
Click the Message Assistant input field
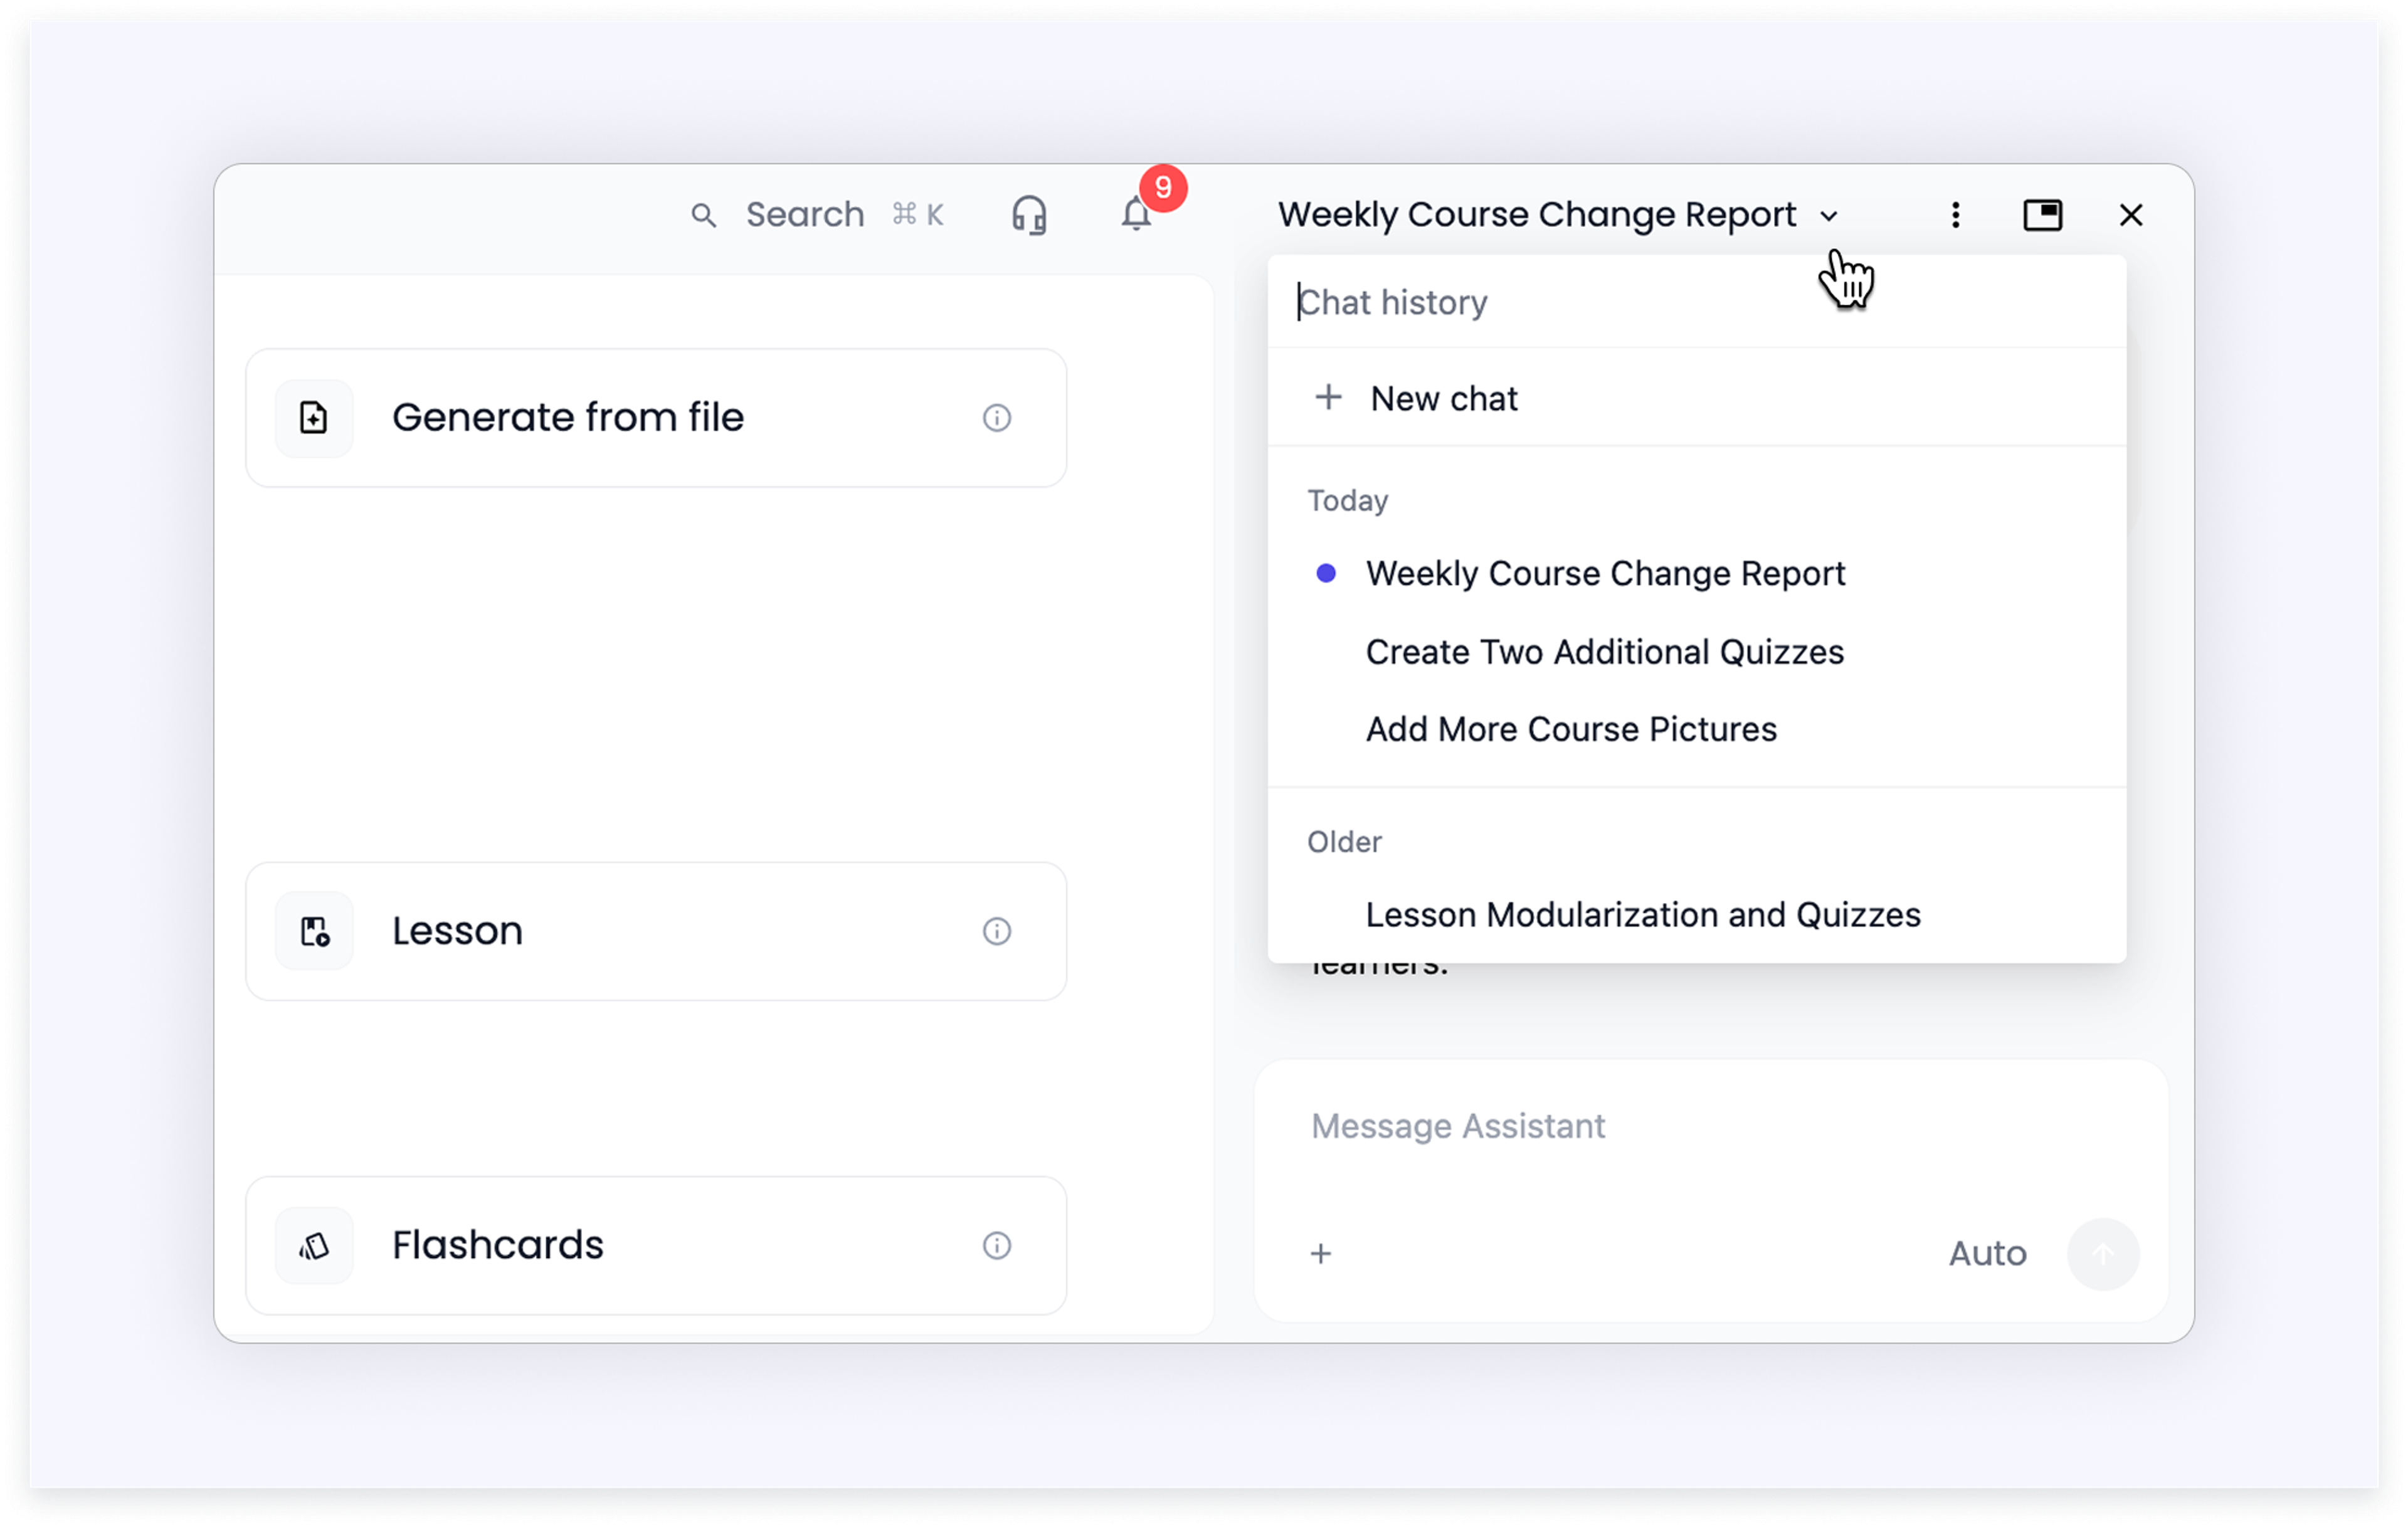point(1710,1127)
